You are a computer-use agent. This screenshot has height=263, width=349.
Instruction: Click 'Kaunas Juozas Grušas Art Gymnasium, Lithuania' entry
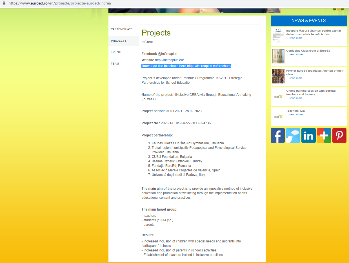coord(188,143)
